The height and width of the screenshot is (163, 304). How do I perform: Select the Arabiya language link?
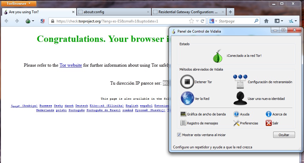[24, 106]
